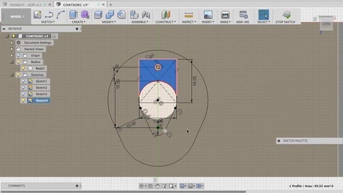Click the Select tool icon
This screenshot has width=343, height=193.
[x=264, y=14]
